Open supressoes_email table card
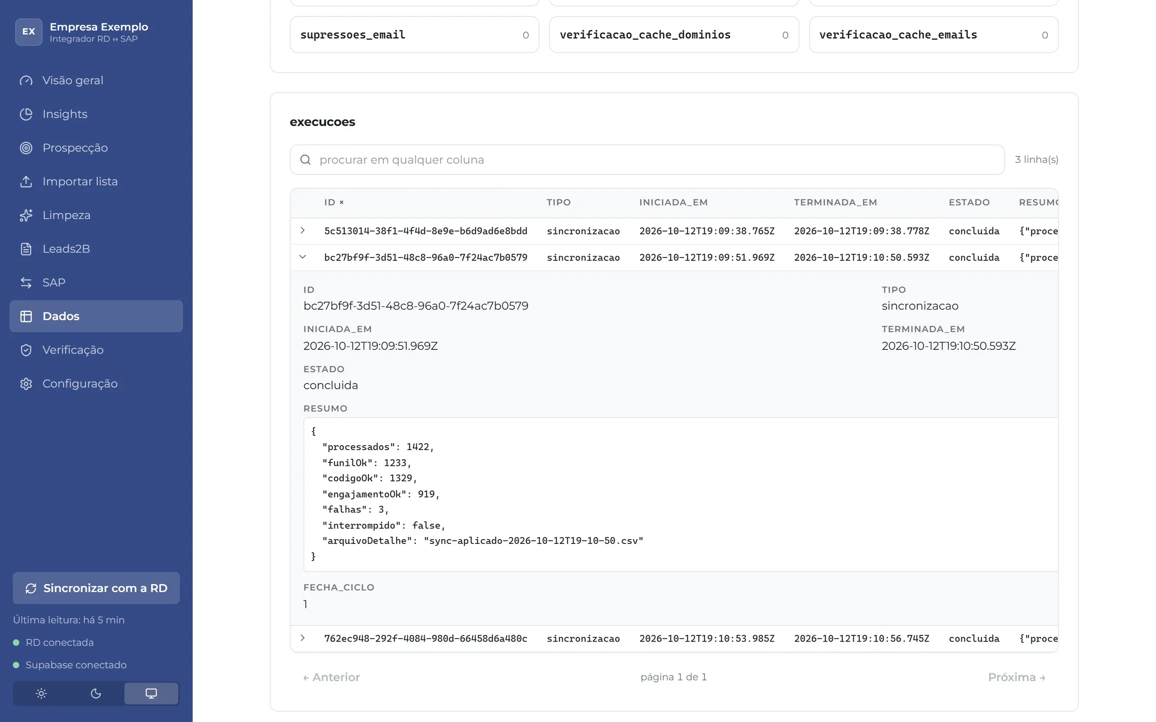This screenshot has width=1156, height=722. click(414, 35)
